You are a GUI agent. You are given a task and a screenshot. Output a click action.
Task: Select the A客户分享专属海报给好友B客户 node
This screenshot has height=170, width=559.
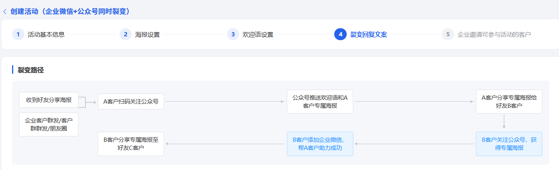click(x=509, y=102)
